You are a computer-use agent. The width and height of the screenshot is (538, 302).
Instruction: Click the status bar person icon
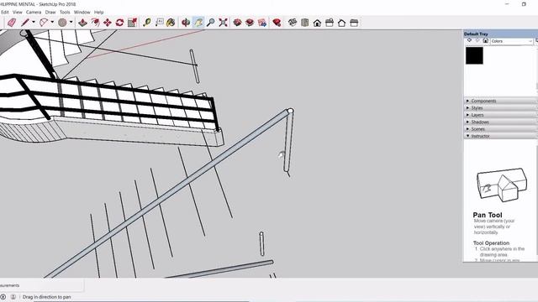click(13, 297)
